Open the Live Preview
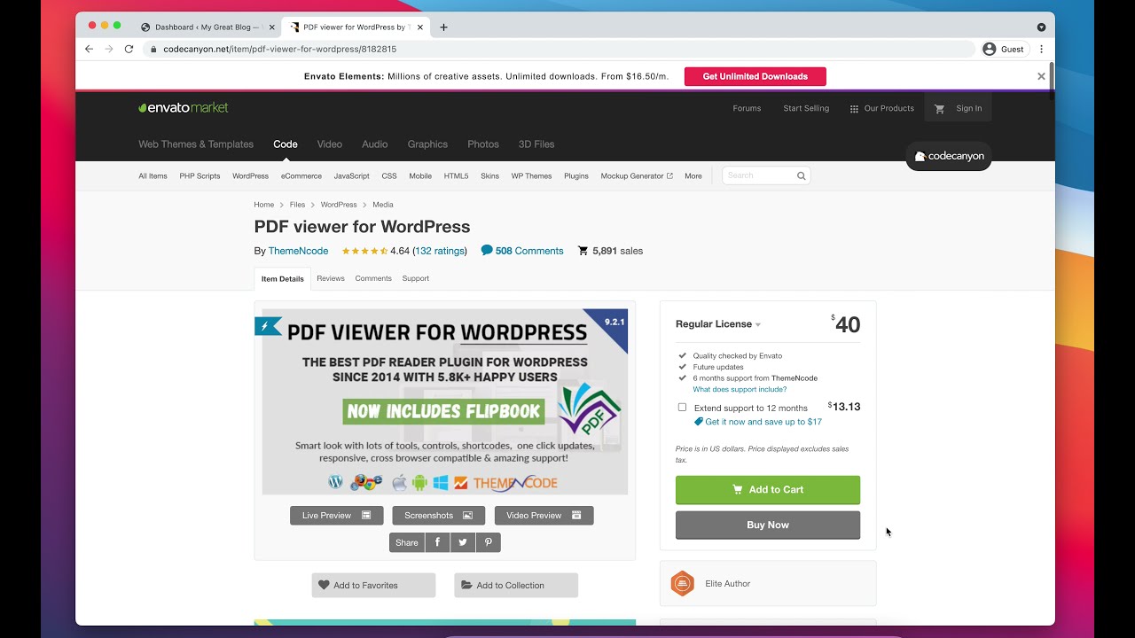Viewport: 1135px width, 638px height. tap(337, 515)
